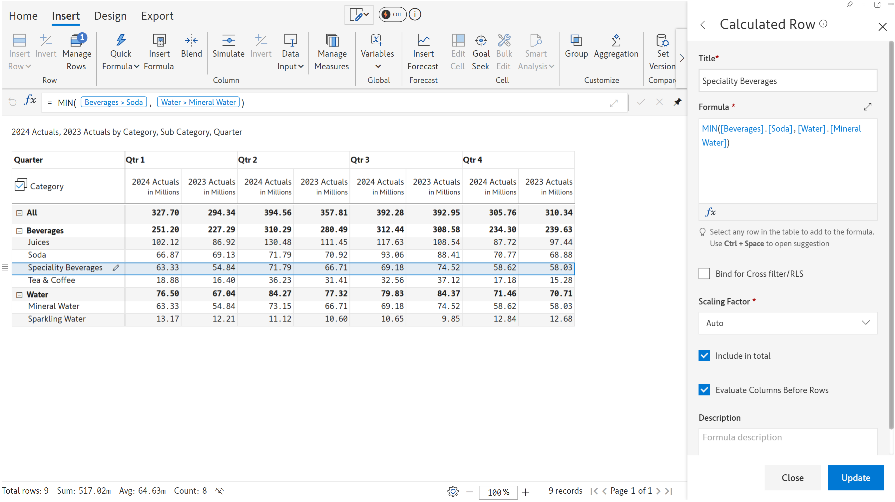The image size is (895, 502).
Task: Collapse the Beverages category row
Action: pyautogui.click(x=19, y=231)
